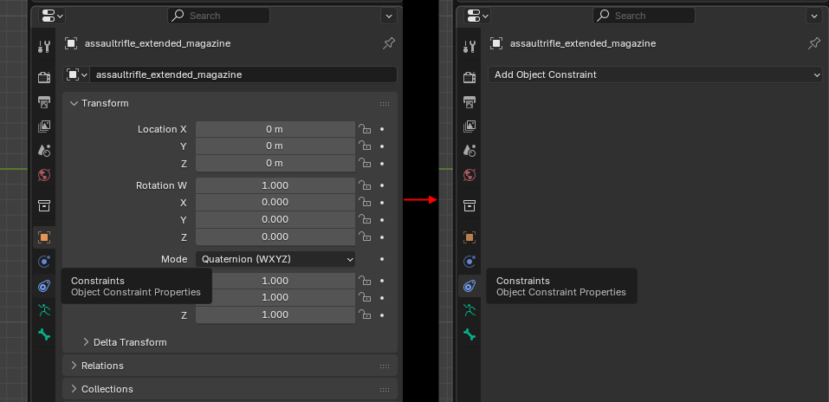Image resolution: width=829 pixels, height=402 pixels.
Task: Animate Rotation W property dot
Action: click(x=382, y=185)
